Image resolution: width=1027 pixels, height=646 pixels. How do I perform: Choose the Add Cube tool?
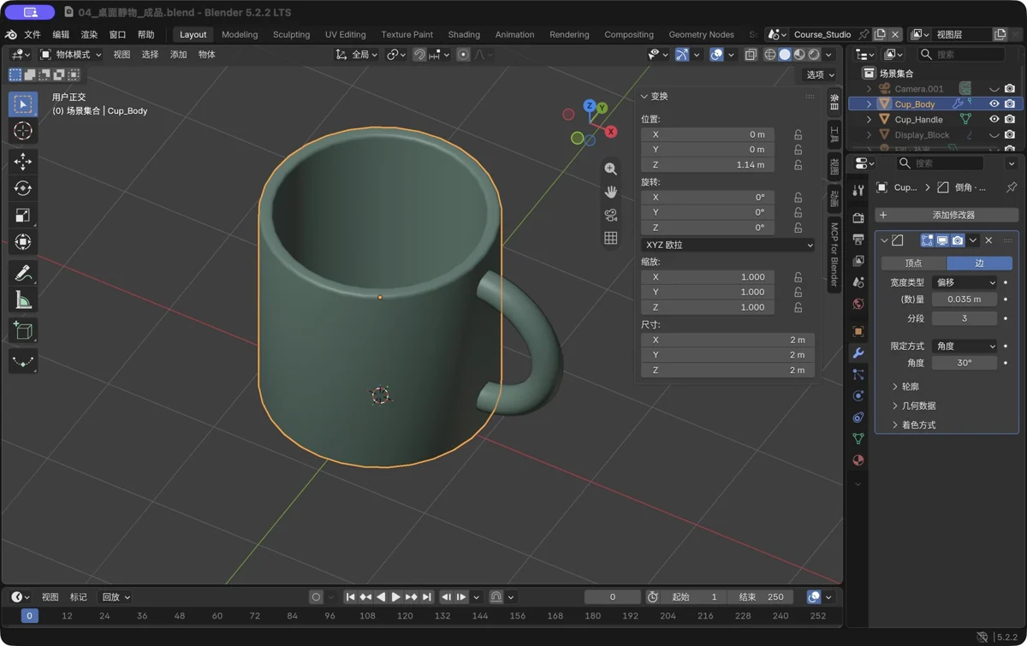tap(23, 330)
